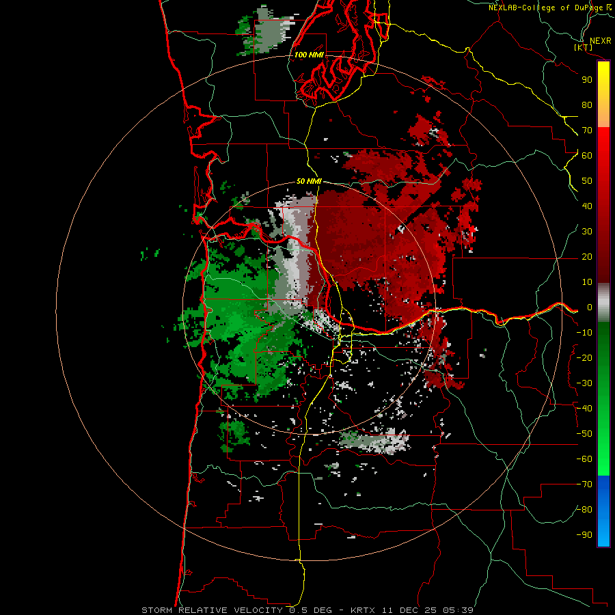Viewport: 615px width, 615px height.
Task: Click the "-20" value on the velocity scale
Action: point(584,358)
